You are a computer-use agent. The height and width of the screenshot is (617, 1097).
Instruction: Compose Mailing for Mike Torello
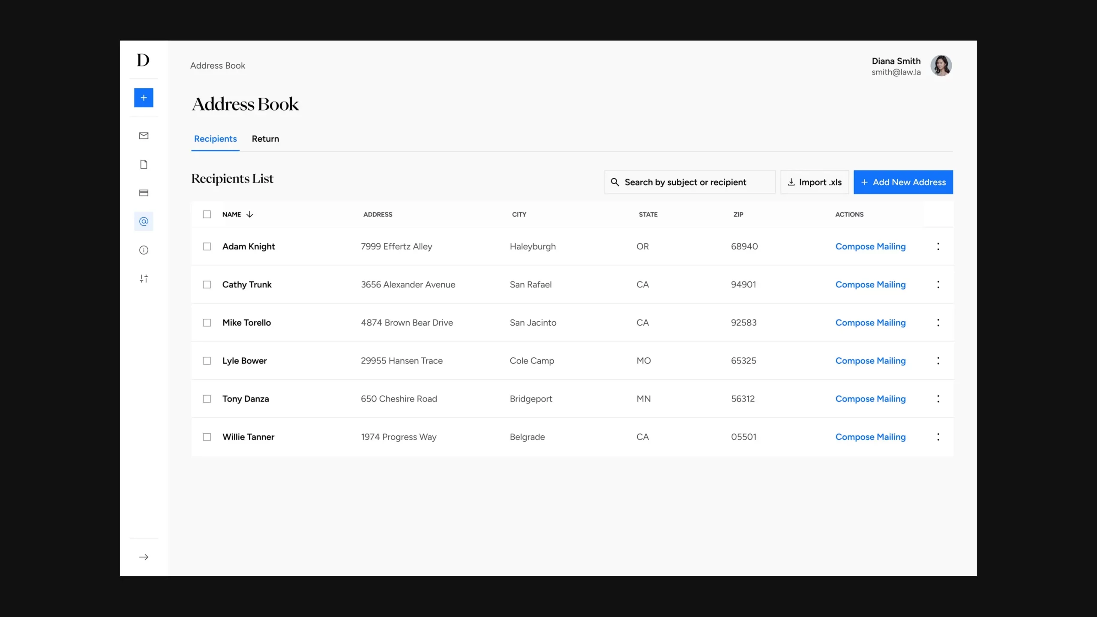coord(870,323)
